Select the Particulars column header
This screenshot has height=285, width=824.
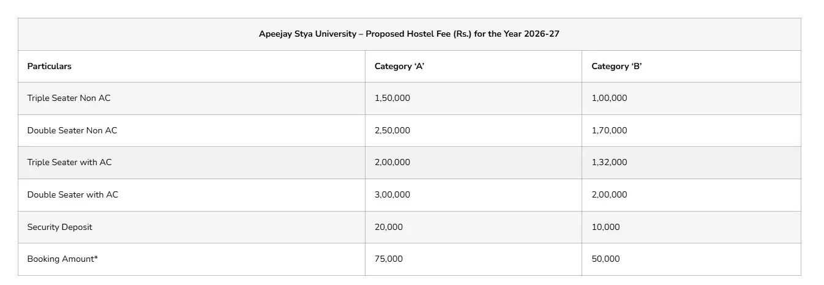49,66
